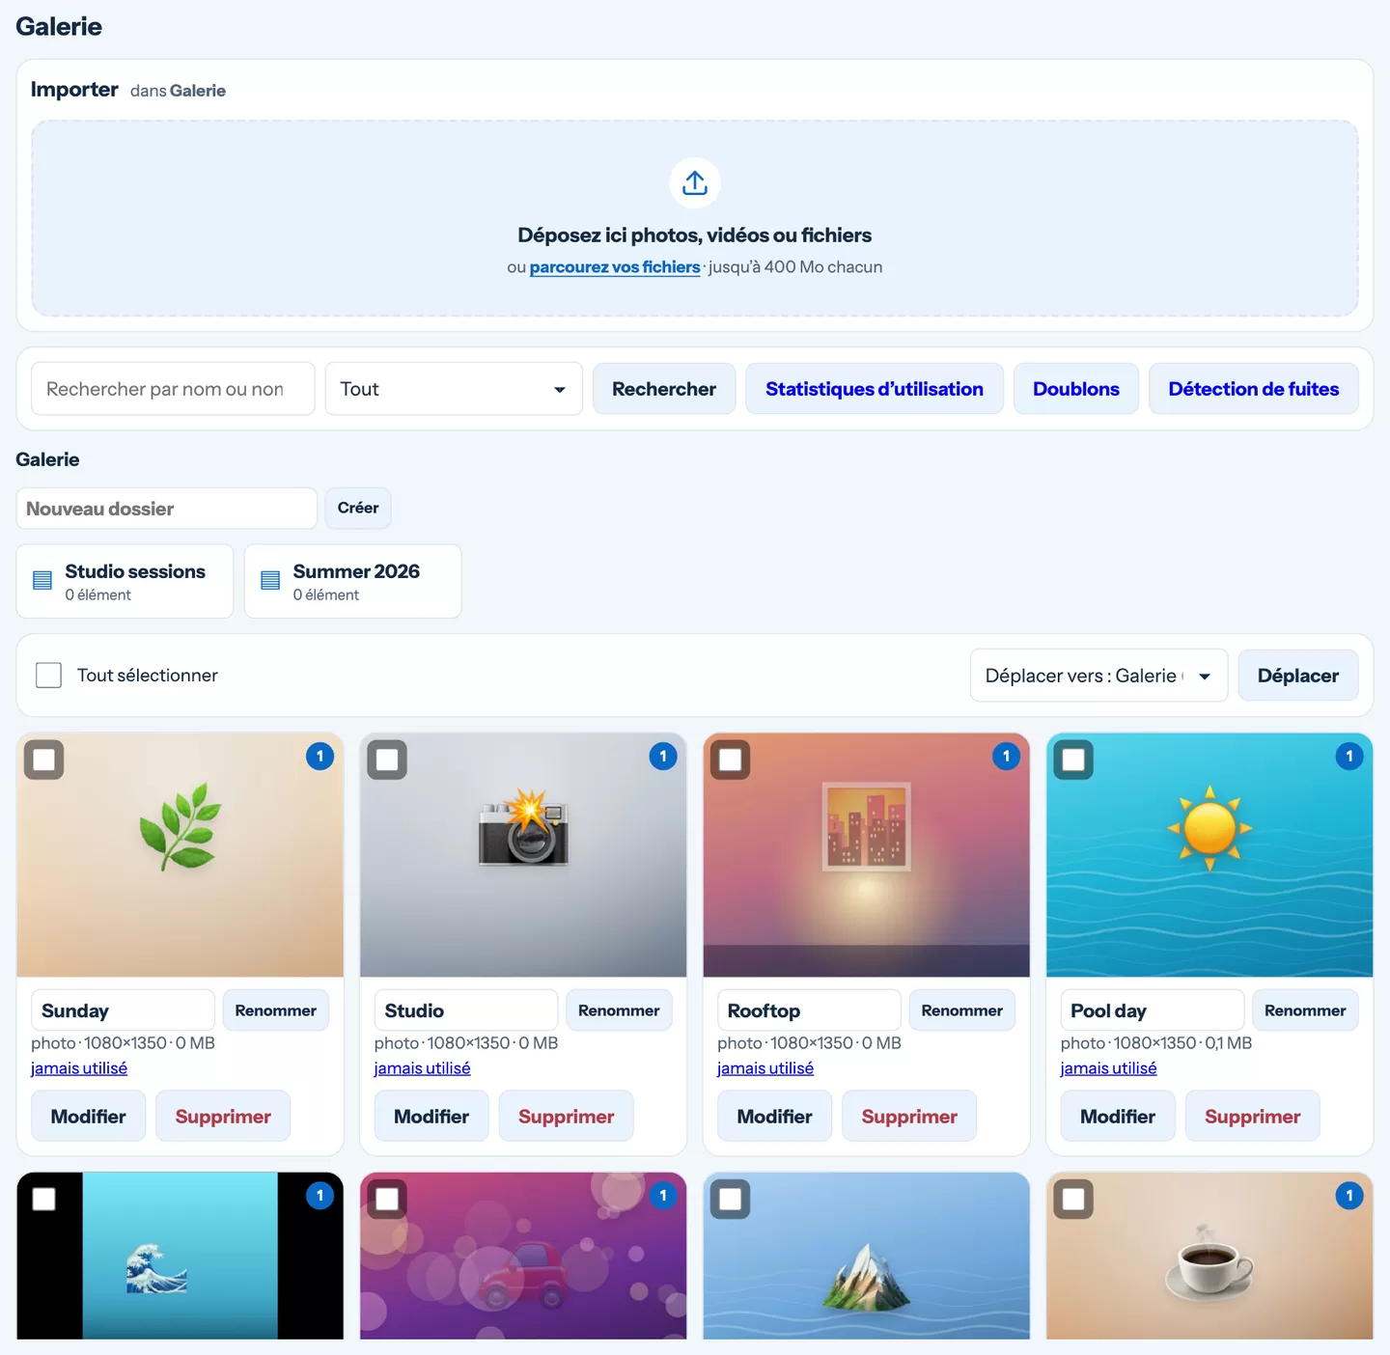Open Statistiques d'utilisation
This screenshot has width=1390, height=1355.
point(875,389)
